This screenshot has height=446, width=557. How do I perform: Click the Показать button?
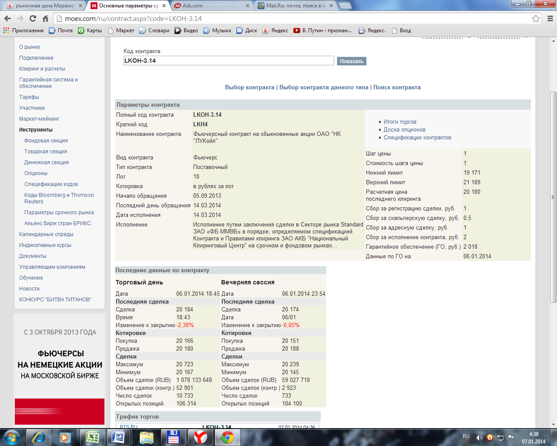point(352,61)
